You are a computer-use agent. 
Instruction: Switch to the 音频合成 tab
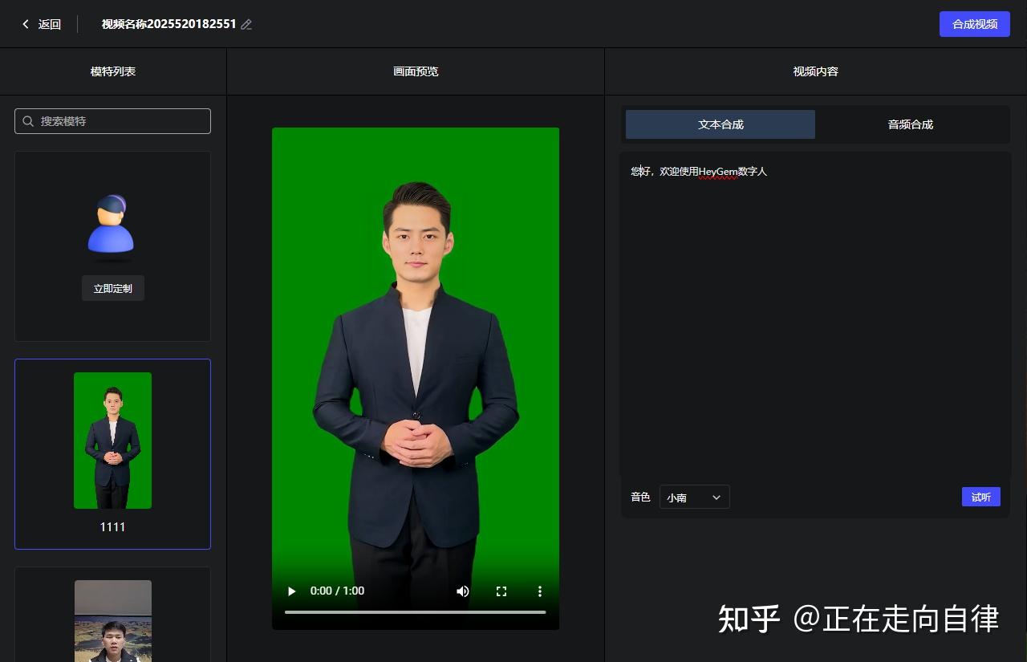[x=911, y=124]
